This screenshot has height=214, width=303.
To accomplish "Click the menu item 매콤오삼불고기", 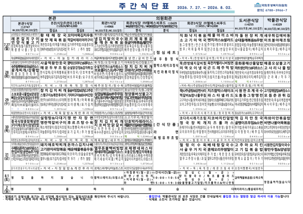I will click(277, 63).
